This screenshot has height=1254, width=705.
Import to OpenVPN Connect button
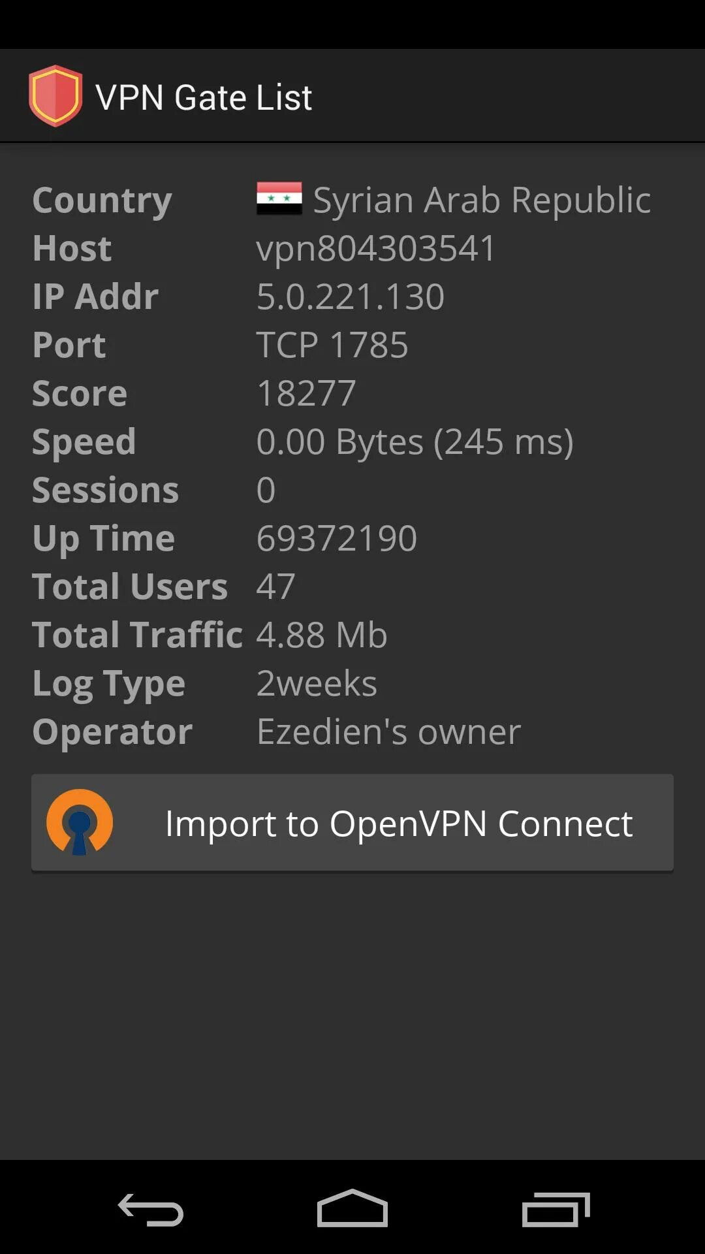tap(352, 823)
